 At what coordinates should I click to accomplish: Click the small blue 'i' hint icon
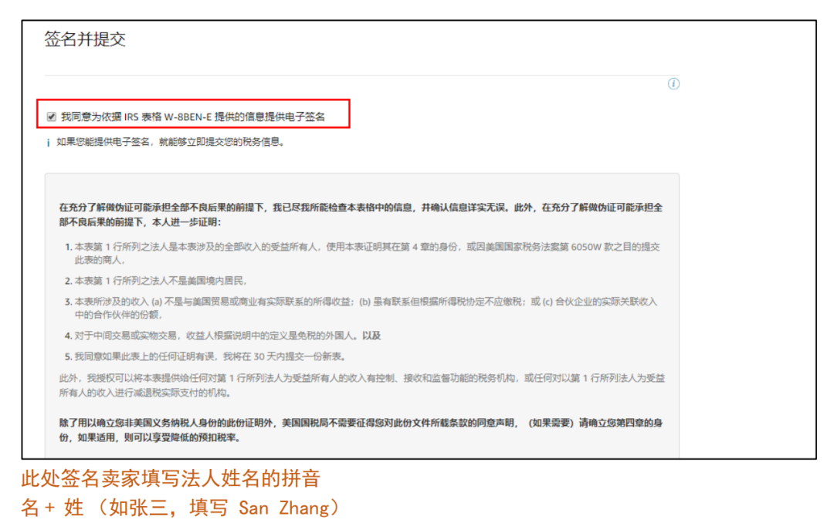(x=49, y=143)
